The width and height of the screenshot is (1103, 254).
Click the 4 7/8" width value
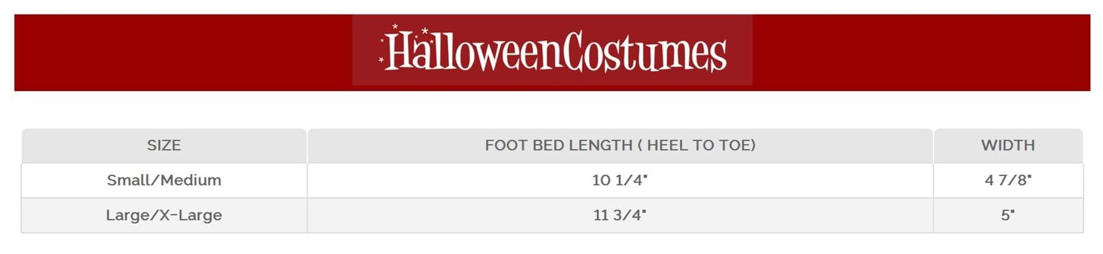point(1007,180)
